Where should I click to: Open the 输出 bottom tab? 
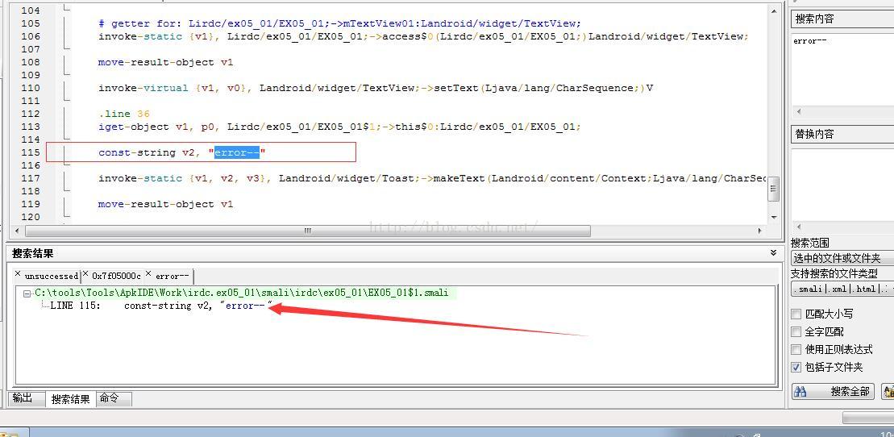[23, 398]
